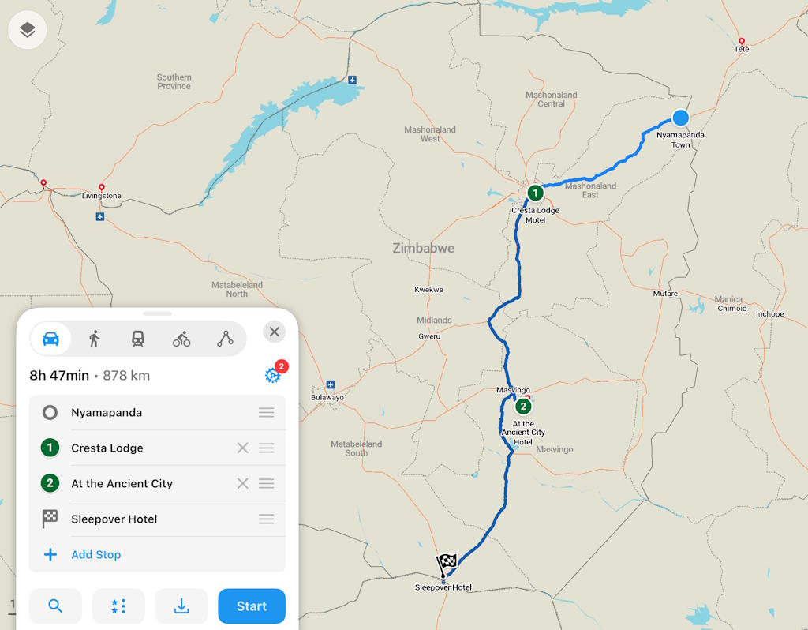Select car driving mode

point(50,339)
